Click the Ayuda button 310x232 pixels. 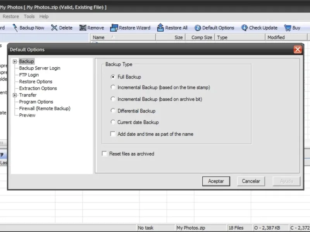click(x=286, y=181)
